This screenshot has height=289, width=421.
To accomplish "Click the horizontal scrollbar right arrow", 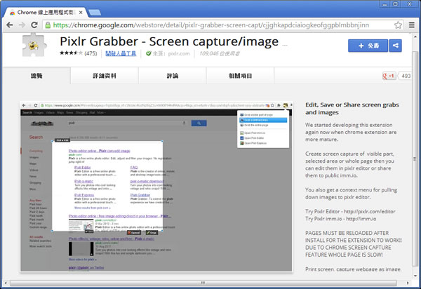I will (408, 283).
